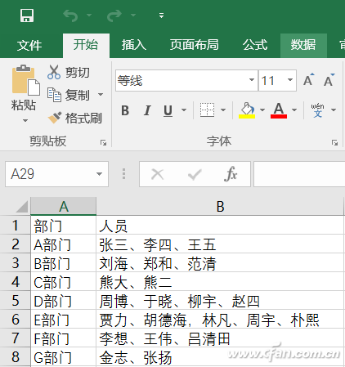345x367 pixels.
Task: Open borders dropdown arrow
Action: coord(223,110)
